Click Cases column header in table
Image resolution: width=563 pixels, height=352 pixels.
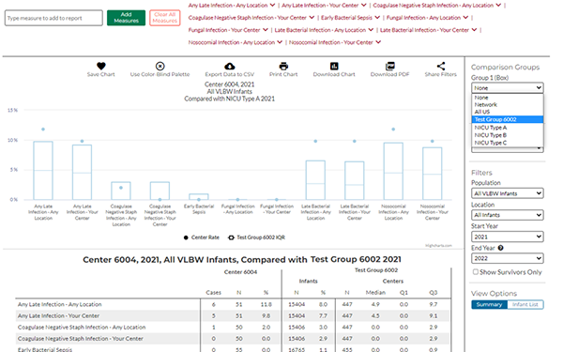pos(213,292)
